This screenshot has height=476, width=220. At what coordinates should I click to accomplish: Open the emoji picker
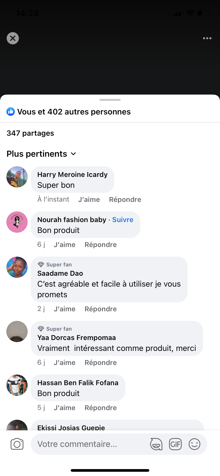(x=194, y=444)
